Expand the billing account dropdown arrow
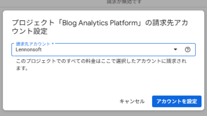Image resolution: width=207 pixels, height=116 pixels. click(x=175, y=49)
